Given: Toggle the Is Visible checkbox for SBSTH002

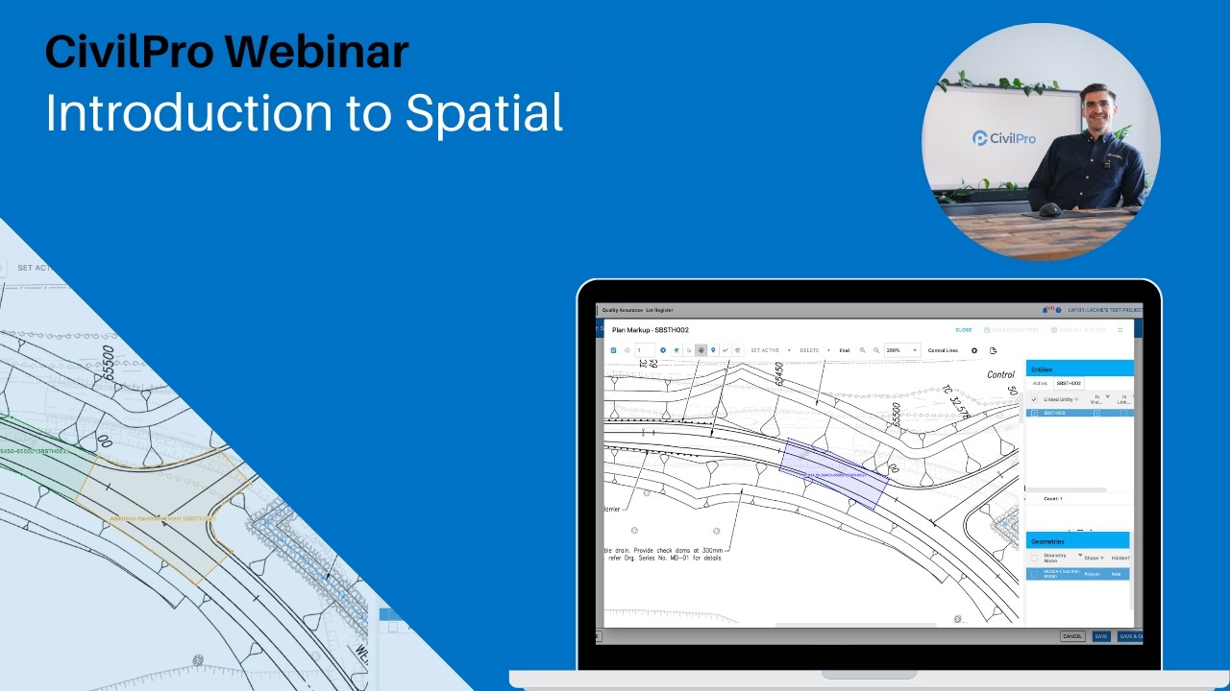Looking at the screenshot, I should [x=1096, y=413].
